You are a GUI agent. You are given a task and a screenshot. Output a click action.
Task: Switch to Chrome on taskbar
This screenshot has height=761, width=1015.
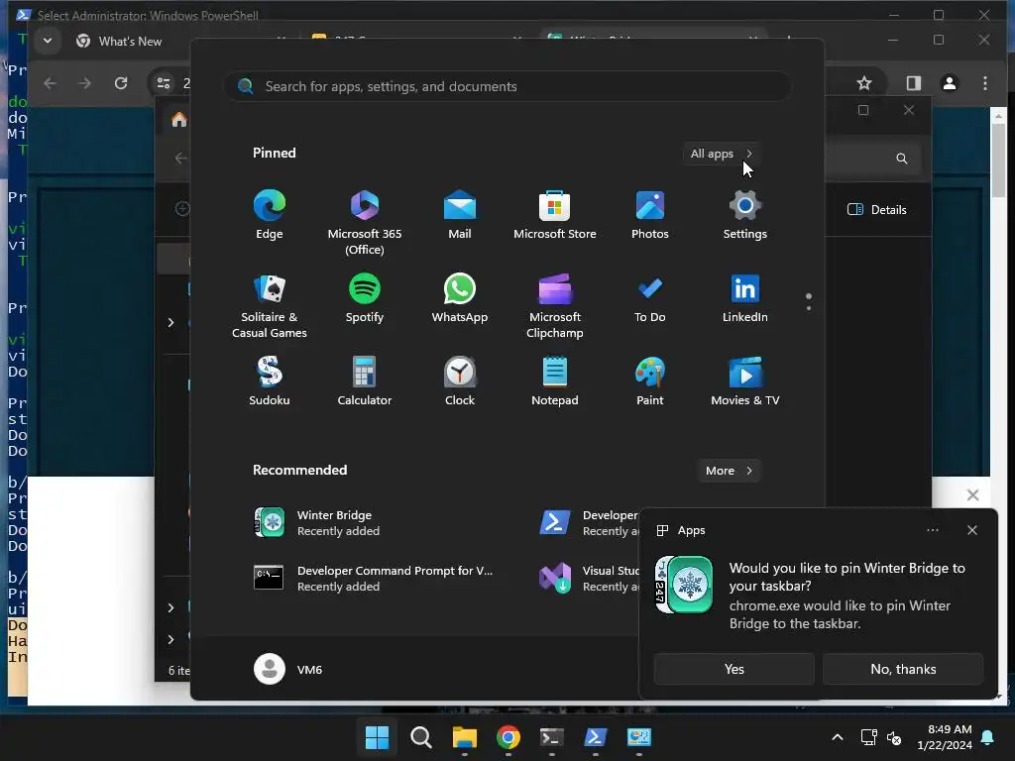(x=508, y=737)
